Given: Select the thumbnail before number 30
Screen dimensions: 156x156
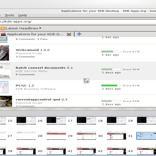Looking at the screenshot, I should (x=87, y=136).
